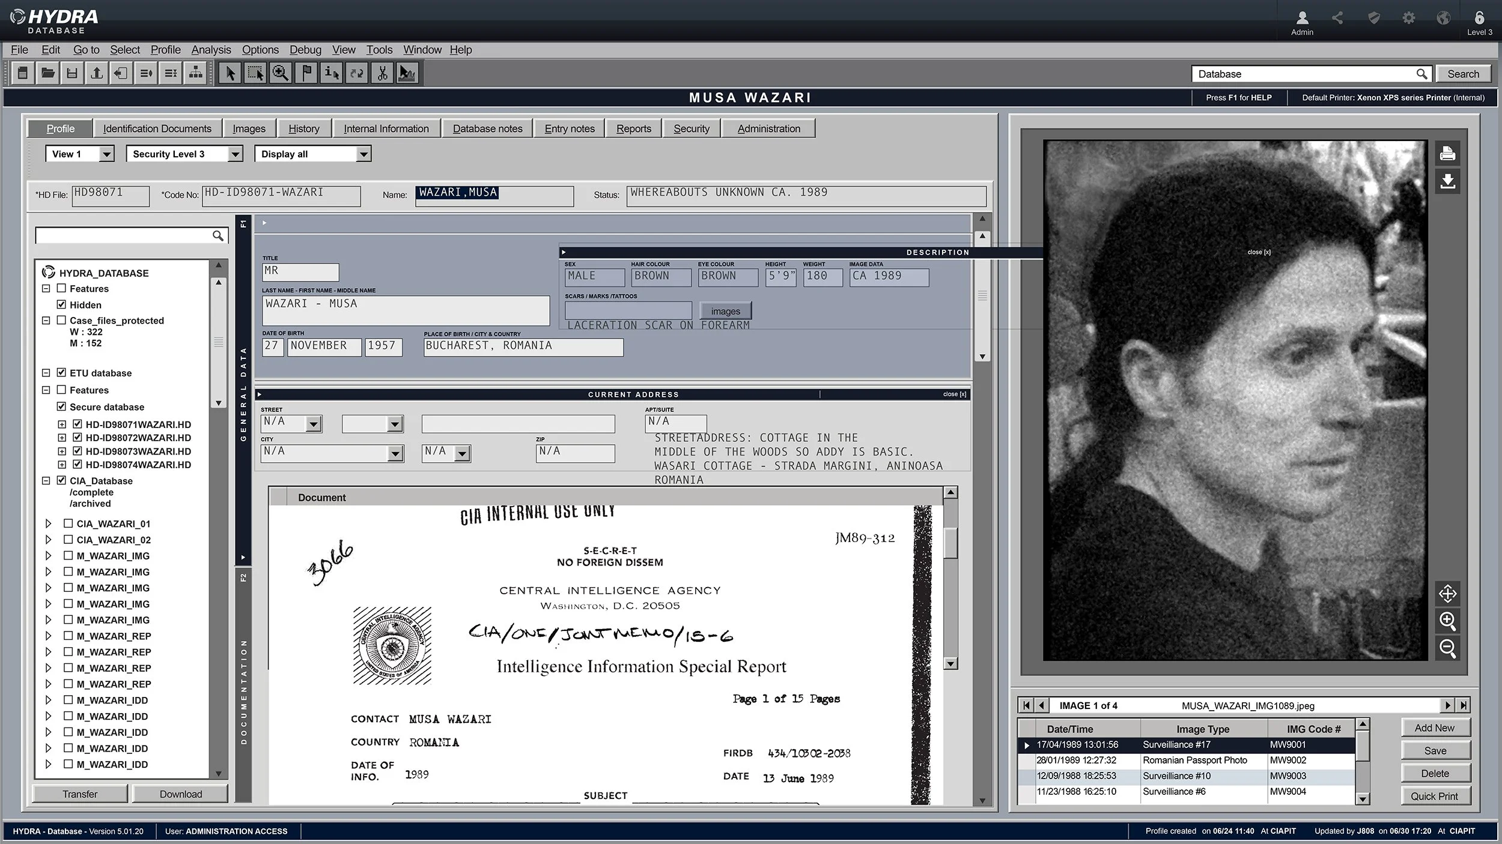Click the pan move icon beside photo
Screen dimensions: 1502x844
click(x=1448, y=594)
